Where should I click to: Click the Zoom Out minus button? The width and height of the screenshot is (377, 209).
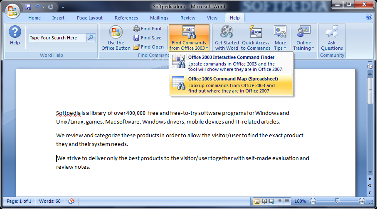[x=313, y=201]
